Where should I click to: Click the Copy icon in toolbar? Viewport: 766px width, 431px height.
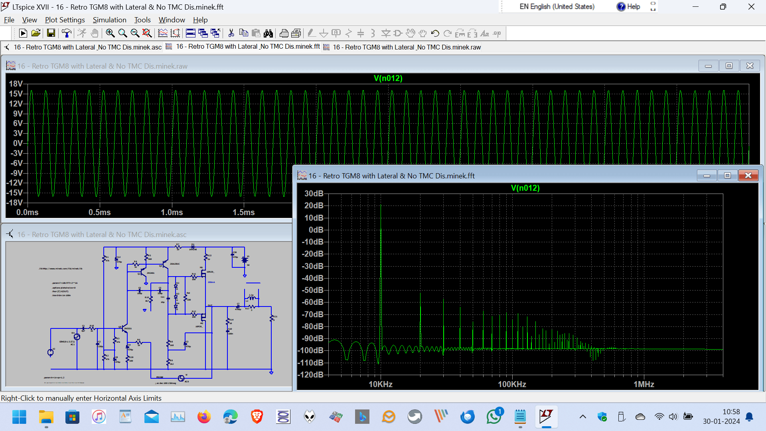[x=243, y=34]
